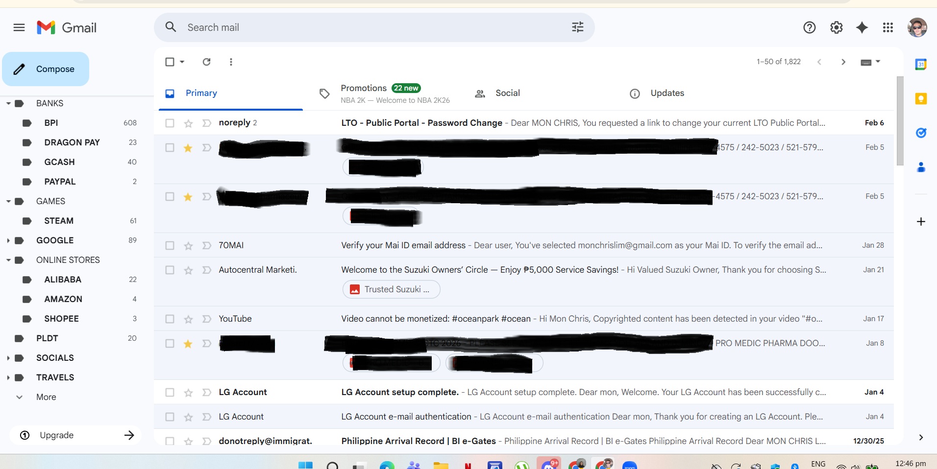937x469 pixels.
Task: Star the 70MAI email
Action: tap(188, 245)
